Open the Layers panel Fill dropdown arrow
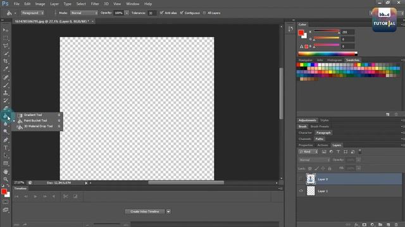The height and width of the screenshot is (227, 405). [x=359, y=168]
